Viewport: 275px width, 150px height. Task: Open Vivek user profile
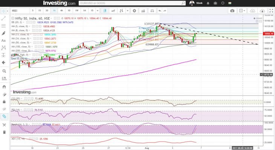pyautogui.click(x=196, y=3)
